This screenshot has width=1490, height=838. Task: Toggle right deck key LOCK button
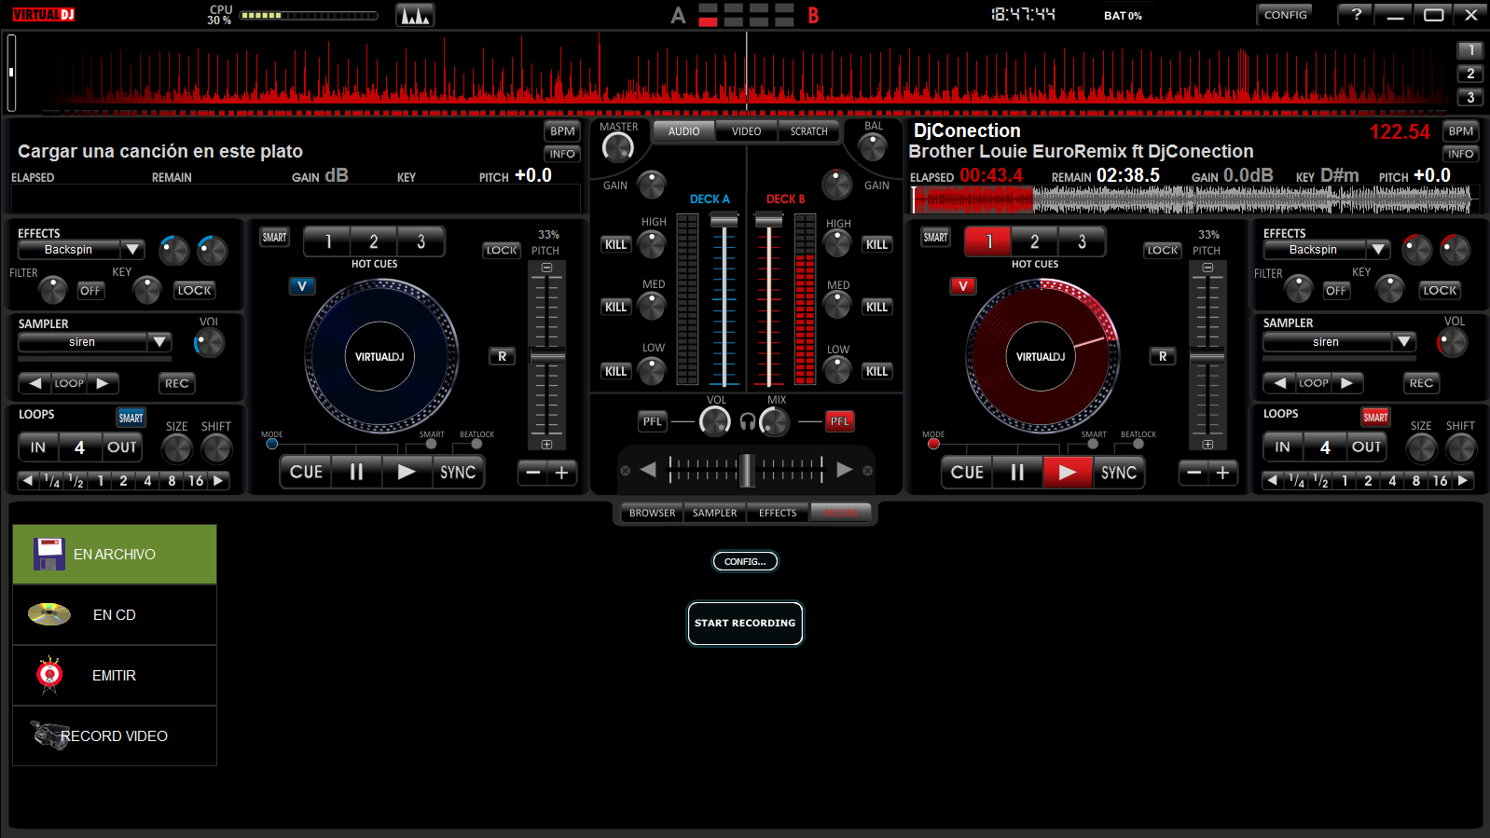pos(1440,291)
